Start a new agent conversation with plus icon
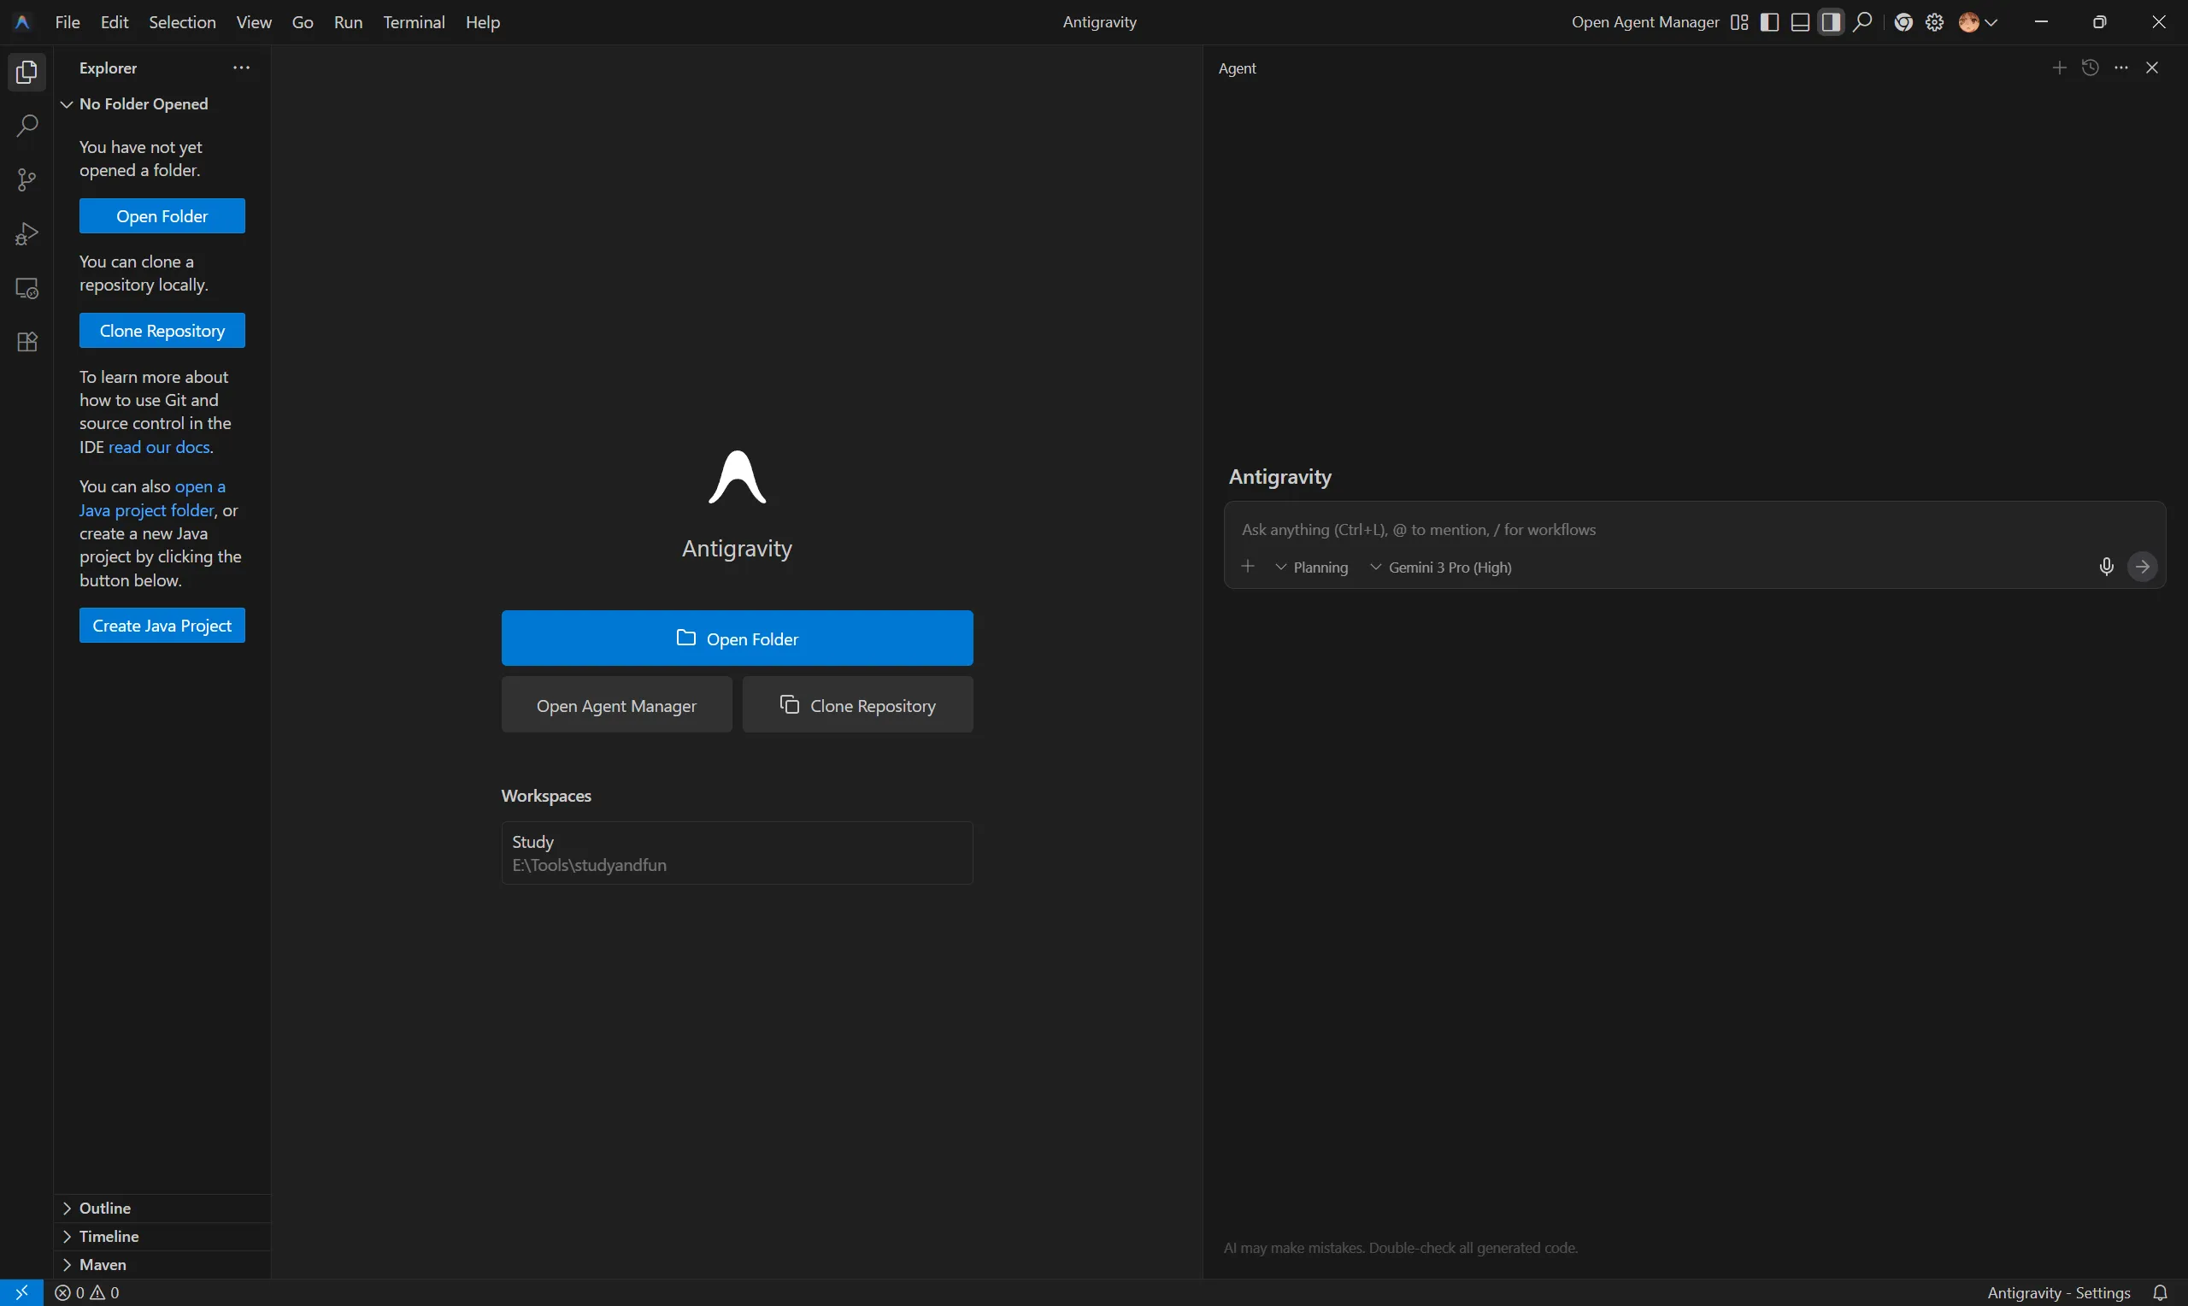 [x=2059, y=68]
